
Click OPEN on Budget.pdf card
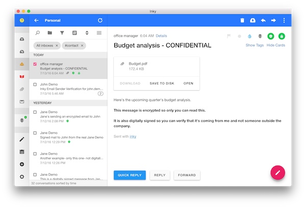[x=188, y=83]
